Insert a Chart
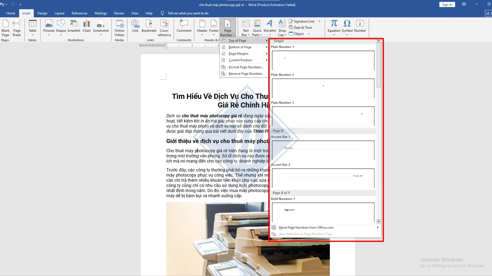Screen dimensions: 492x276 [87, 27]
